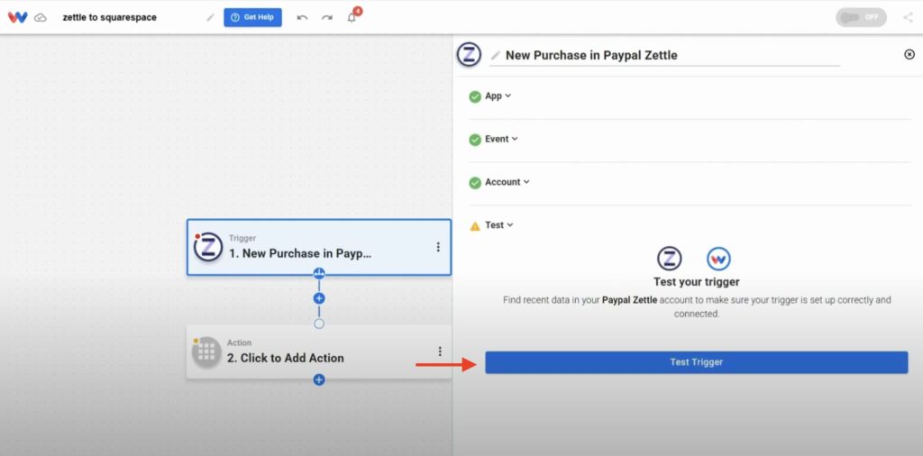923x456 pixels.
Task: Open the action step three-dot menu
Action: pyautogui.click(x=440, y=351)
